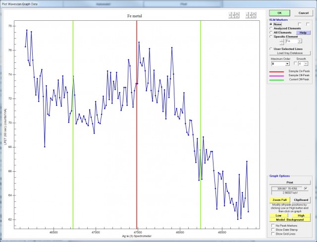Click the Load Xray Database button

click(x=290, y=53)
